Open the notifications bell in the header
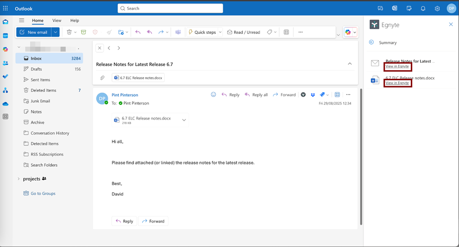Screen dimensions: 459x247 tap(423, 8)
